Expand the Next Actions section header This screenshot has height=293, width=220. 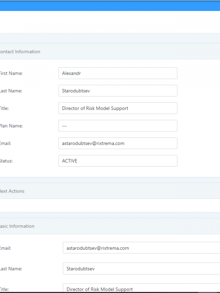[x=12, y=191]
